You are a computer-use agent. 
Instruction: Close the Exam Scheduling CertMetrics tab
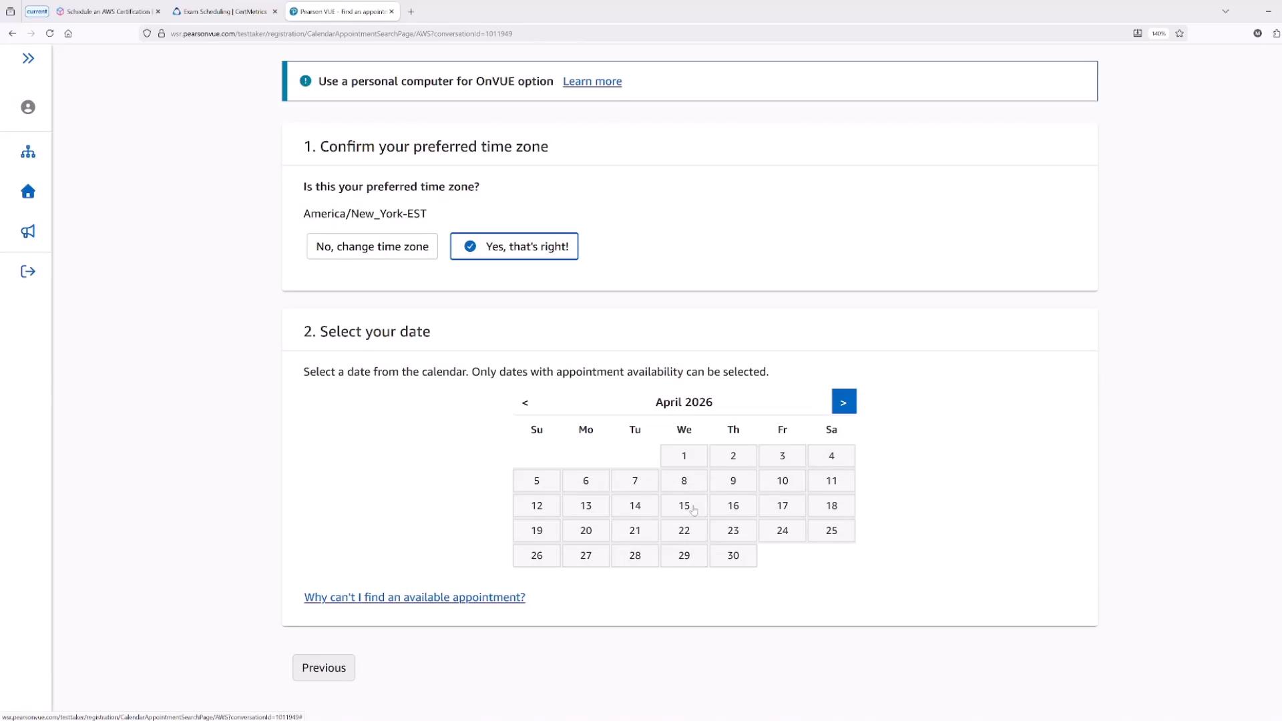[x=274, y=11]
